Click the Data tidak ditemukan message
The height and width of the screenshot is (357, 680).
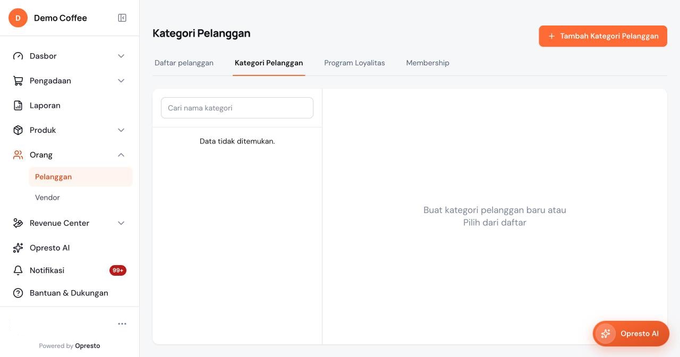237,141
